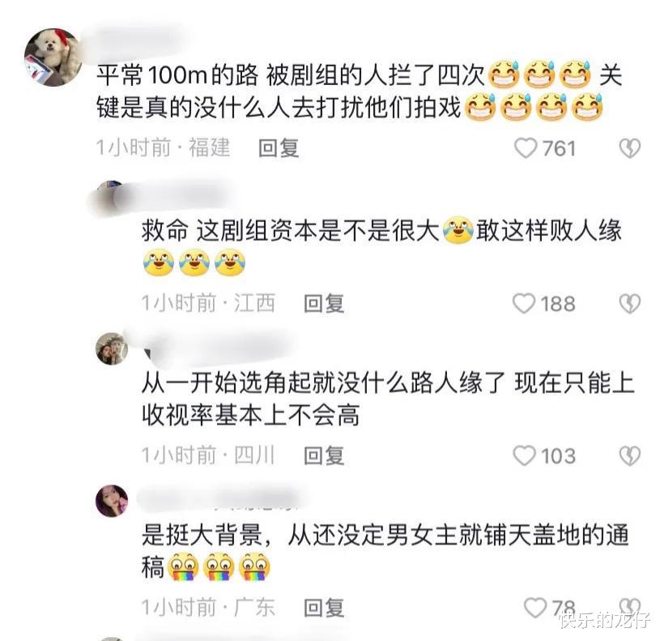
Task: Tap the broken heart on the Sichuan (四川) comment
Action: (x=630, y=455)
